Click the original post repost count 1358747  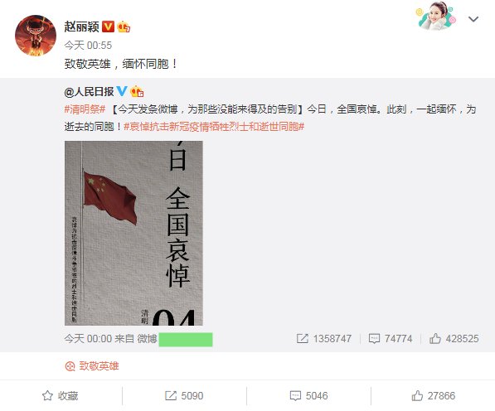point(324,339)
